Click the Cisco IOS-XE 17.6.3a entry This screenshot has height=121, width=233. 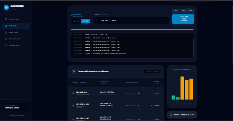pos(107,92)
